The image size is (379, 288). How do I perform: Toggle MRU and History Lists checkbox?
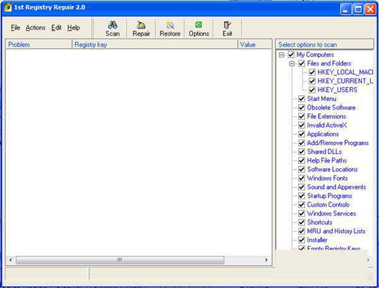pyautogui.click(x=301, y=231)
